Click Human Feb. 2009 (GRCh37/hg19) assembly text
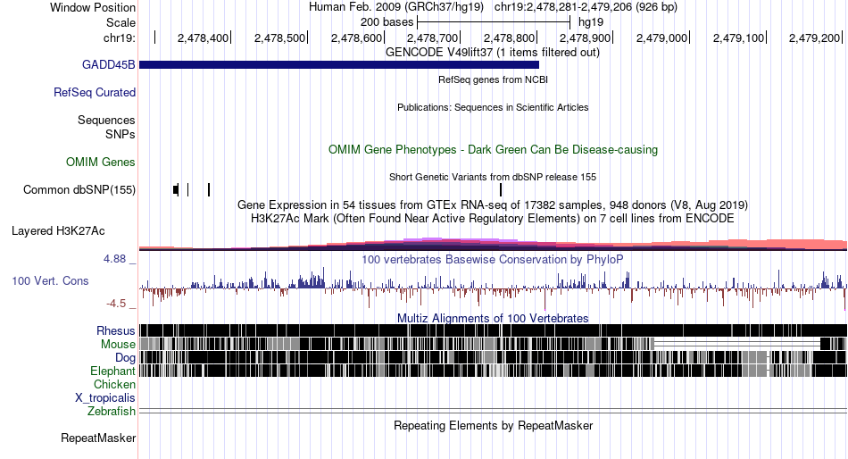Viewport: 848px width, 459px height. click(397, 7)
